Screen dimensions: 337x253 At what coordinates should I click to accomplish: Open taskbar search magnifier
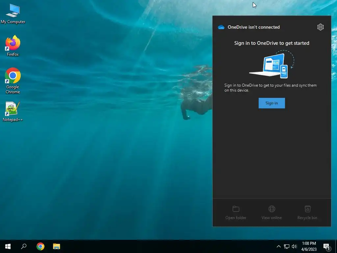[x=24, y=246]
